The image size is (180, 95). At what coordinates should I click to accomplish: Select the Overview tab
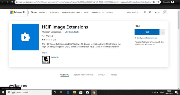click(65, 75)
